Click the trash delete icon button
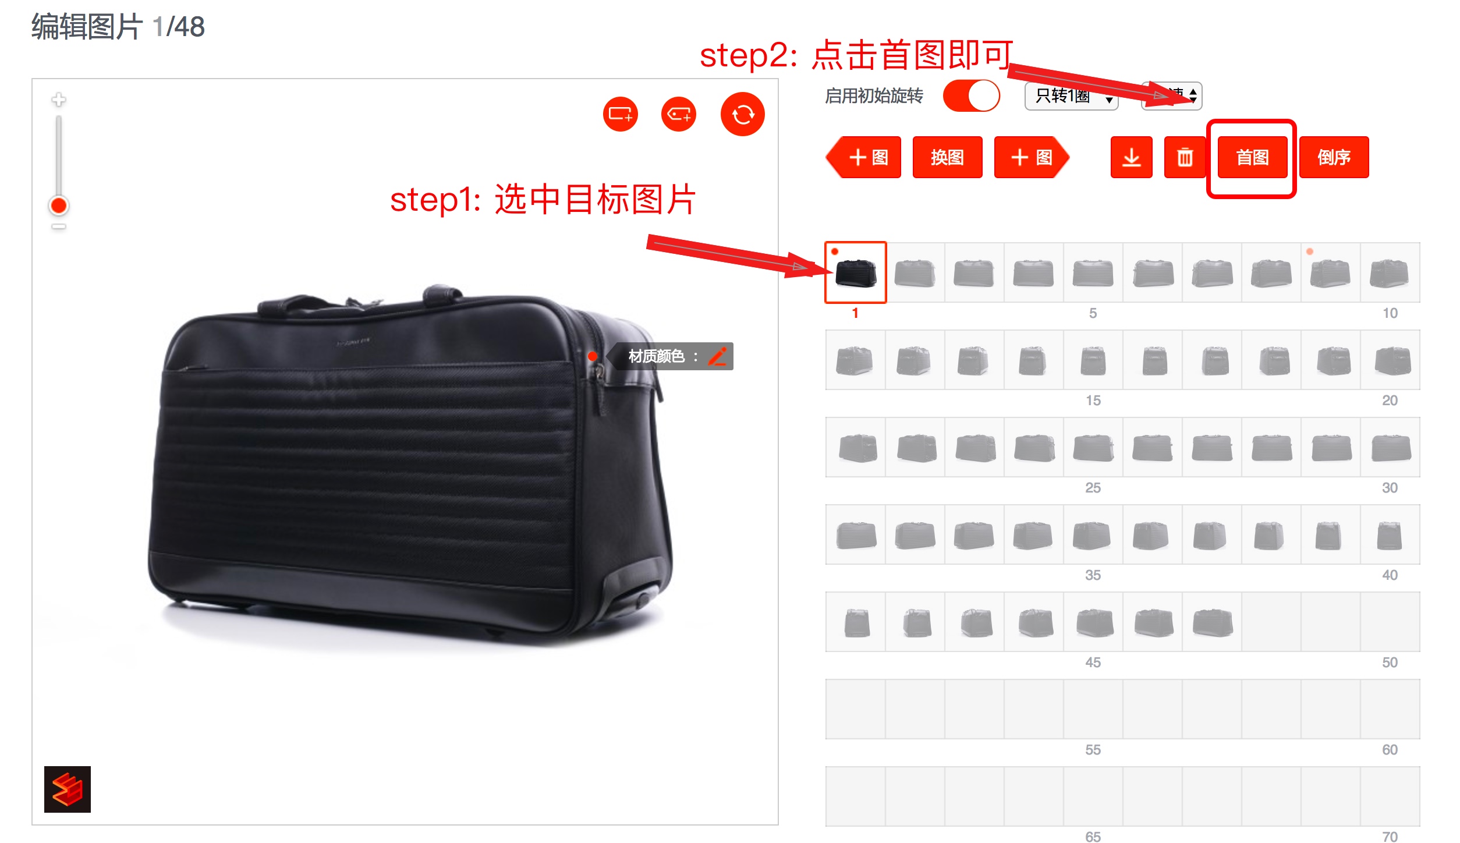Image resolution: width=1460 pixels, height=843 pixels. pos(1185,157)
